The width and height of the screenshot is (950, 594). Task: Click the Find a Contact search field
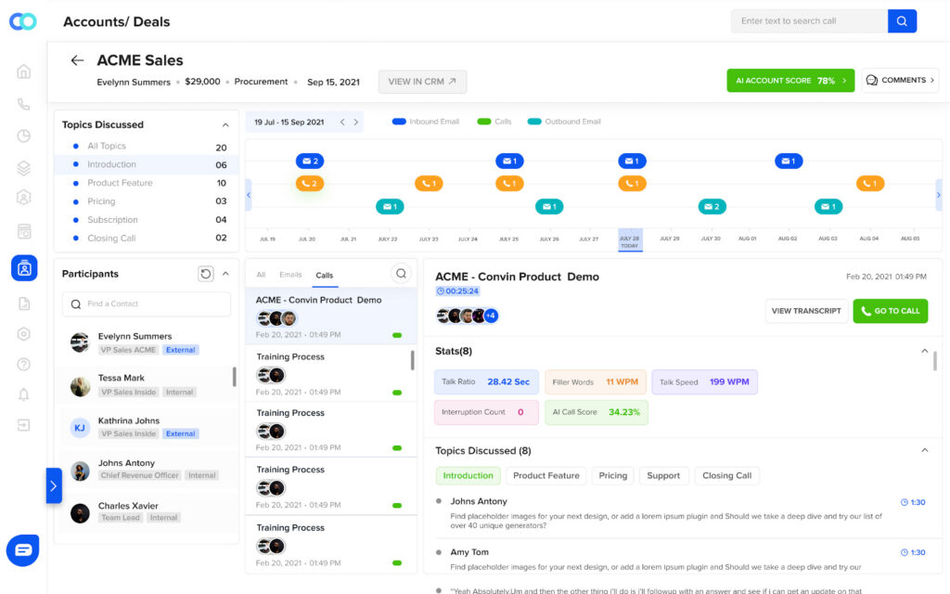[x=147, y=304]
